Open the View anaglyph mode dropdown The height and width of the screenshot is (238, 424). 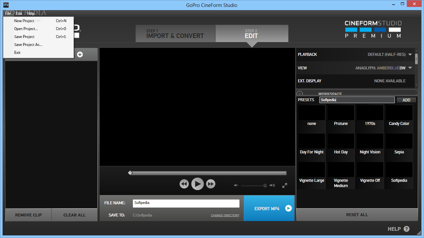[410, 68]
